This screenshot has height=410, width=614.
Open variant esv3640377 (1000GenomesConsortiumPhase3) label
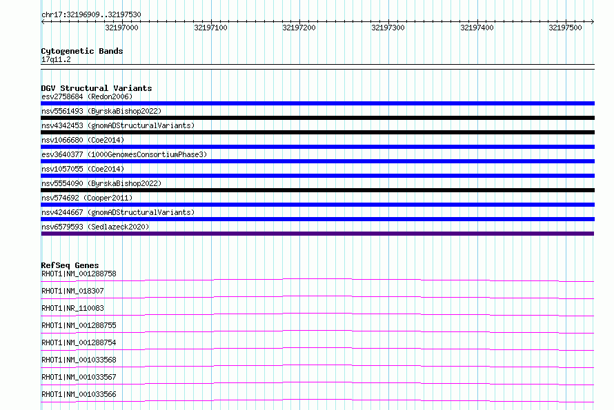pyautogui.click(x=124, y=154)
